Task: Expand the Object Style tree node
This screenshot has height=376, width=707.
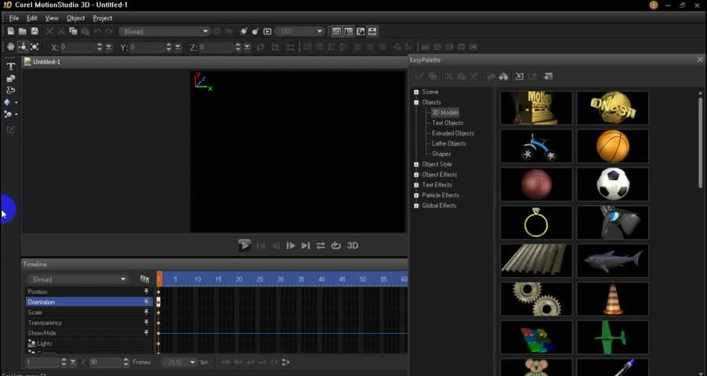Action: click(417, 164)
